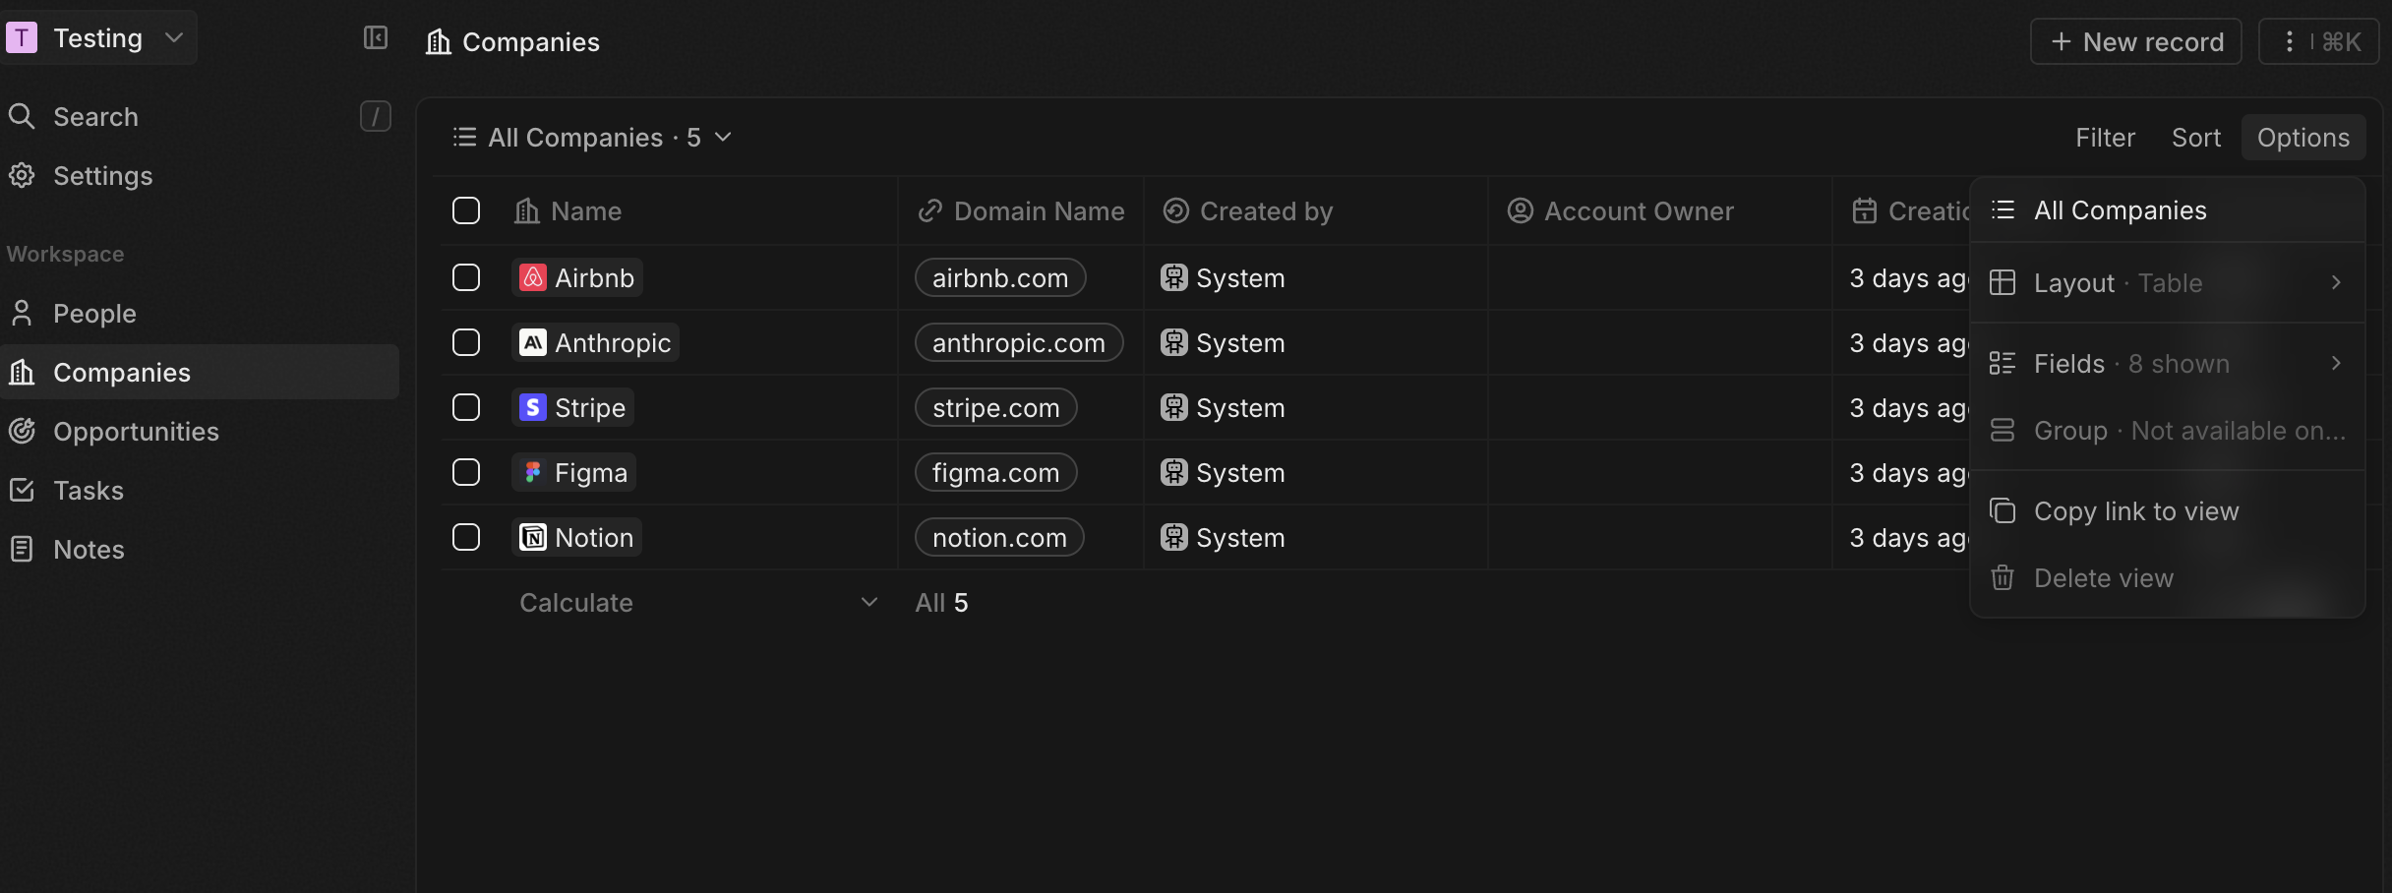Choose Delete view from menu
Viewport: 2392px width, 893px height.
[x=2168, y=578]
